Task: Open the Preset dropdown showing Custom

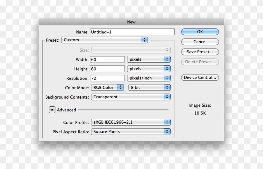Action: tap(105, 40)
